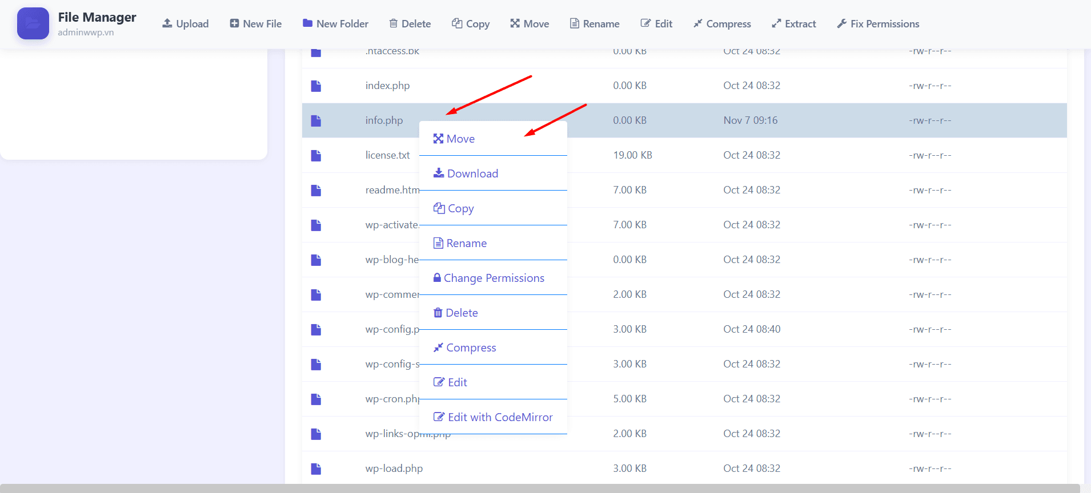Select the license.txt file name
1091x493 pixels.
(387, 155)
